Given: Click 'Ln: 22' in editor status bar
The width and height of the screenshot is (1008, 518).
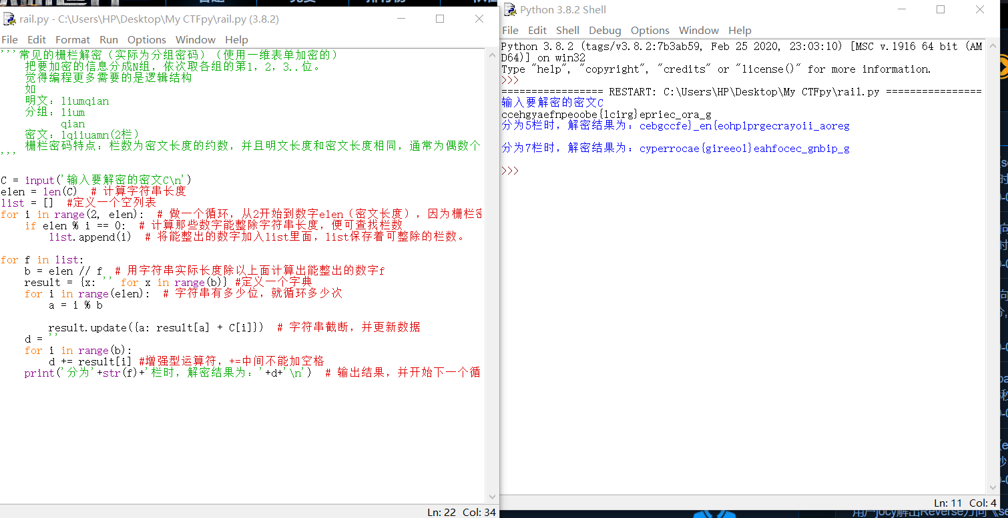Looking at the screenshot, I should coord(442,512).
